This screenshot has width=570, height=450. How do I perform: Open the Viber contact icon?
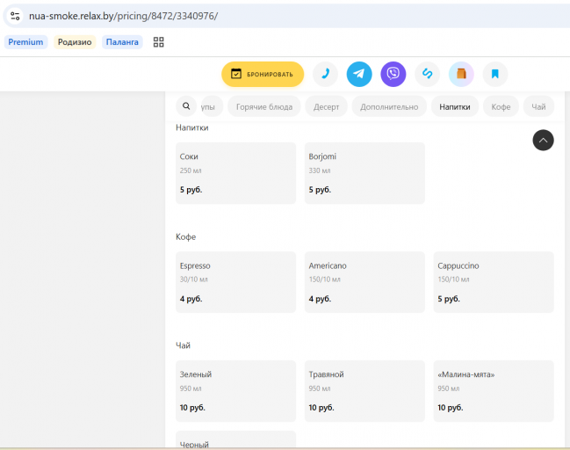point(393,74)
